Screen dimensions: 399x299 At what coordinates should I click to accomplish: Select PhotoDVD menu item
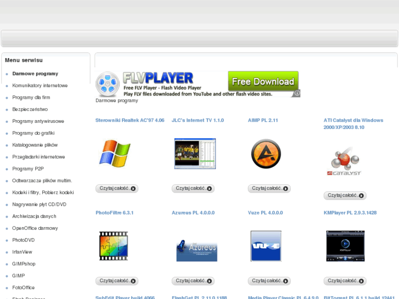(x=24, y=240)
